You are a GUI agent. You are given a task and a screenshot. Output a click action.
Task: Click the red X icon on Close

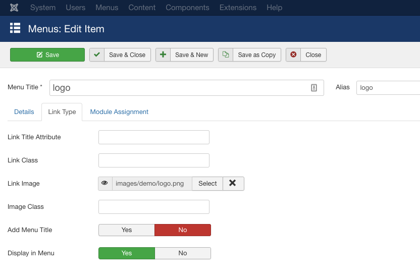[293, 54]
